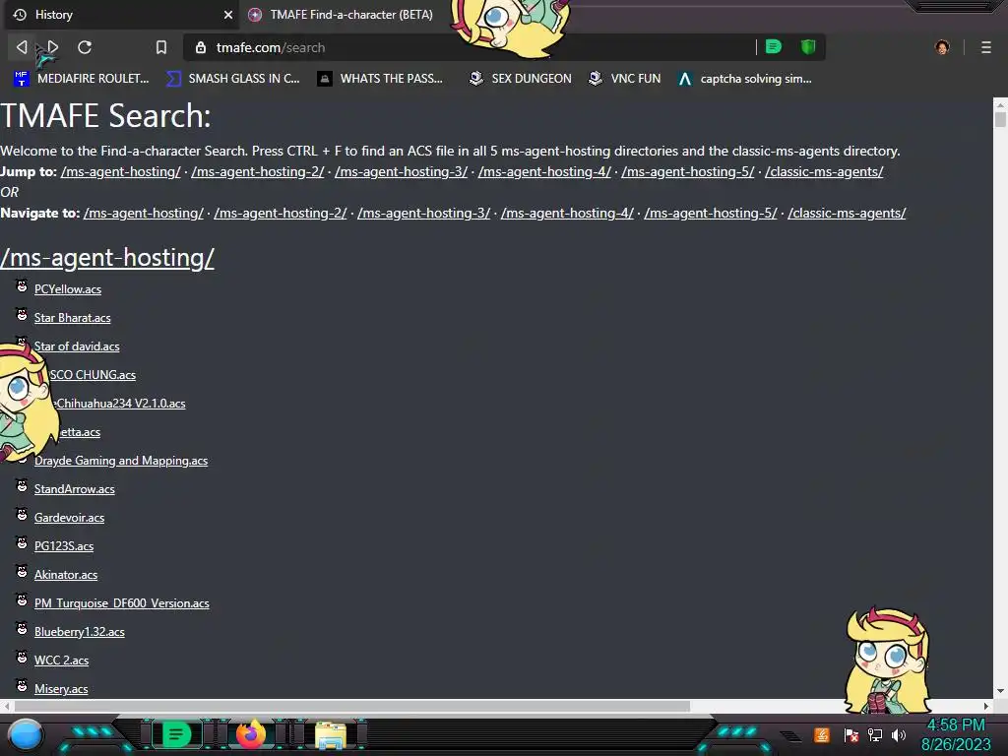Click the horizontal page scrollbar
1008x756 pixels.
(351, 706)
